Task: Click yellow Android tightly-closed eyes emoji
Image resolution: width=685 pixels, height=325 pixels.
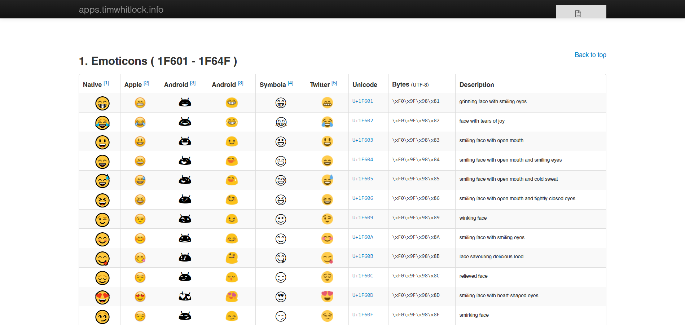Action: point(232,199)
